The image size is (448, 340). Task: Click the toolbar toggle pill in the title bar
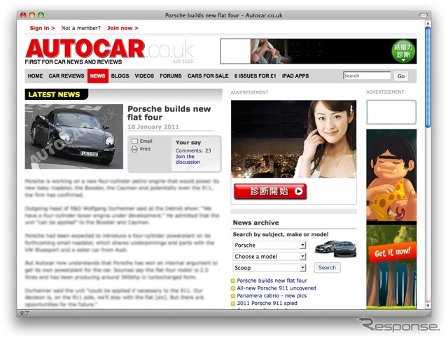tap(423, 15)
